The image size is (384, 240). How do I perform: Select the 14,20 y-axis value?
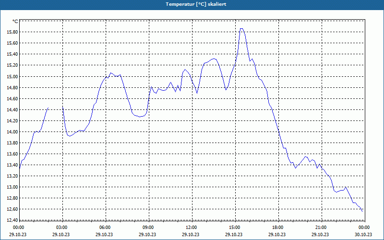pos(12,121)
